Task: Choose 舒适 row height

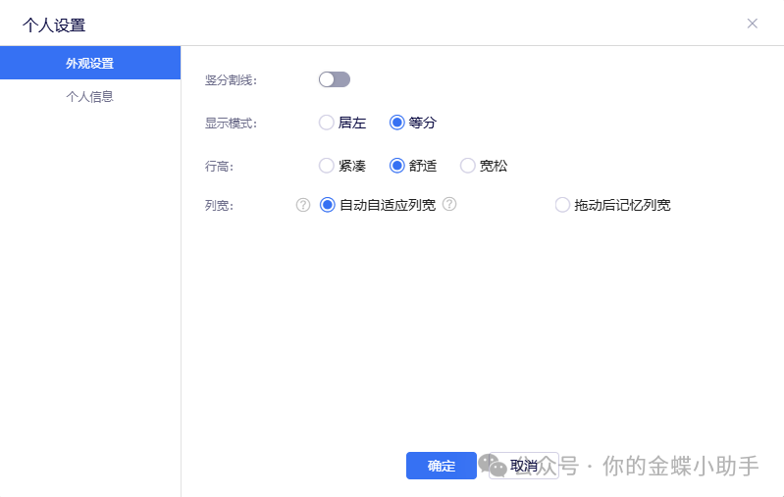Action: point(397,166)
